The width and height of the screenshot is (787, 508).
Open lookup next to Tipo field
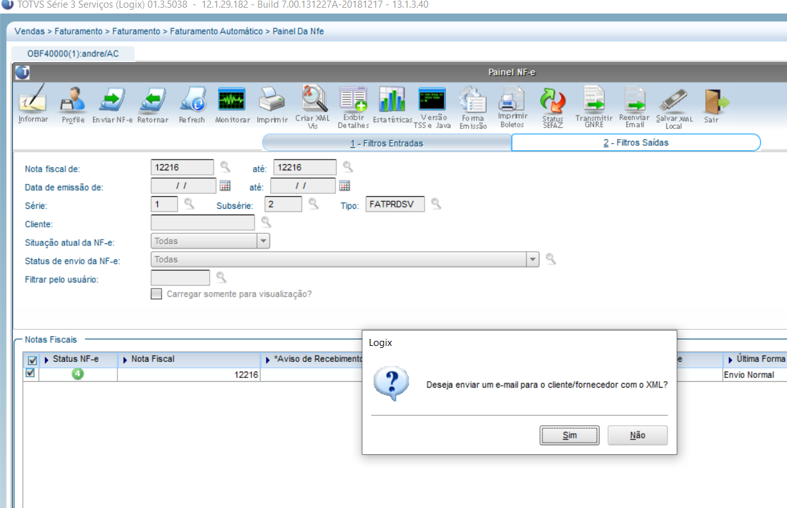(x=436, y=204)
